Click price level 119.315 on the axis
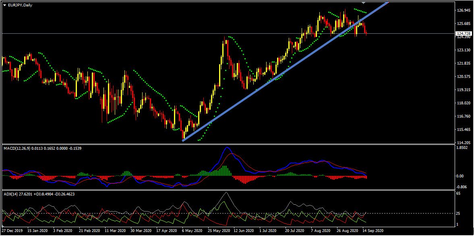The image size is (474, 236). click(464, 90)
